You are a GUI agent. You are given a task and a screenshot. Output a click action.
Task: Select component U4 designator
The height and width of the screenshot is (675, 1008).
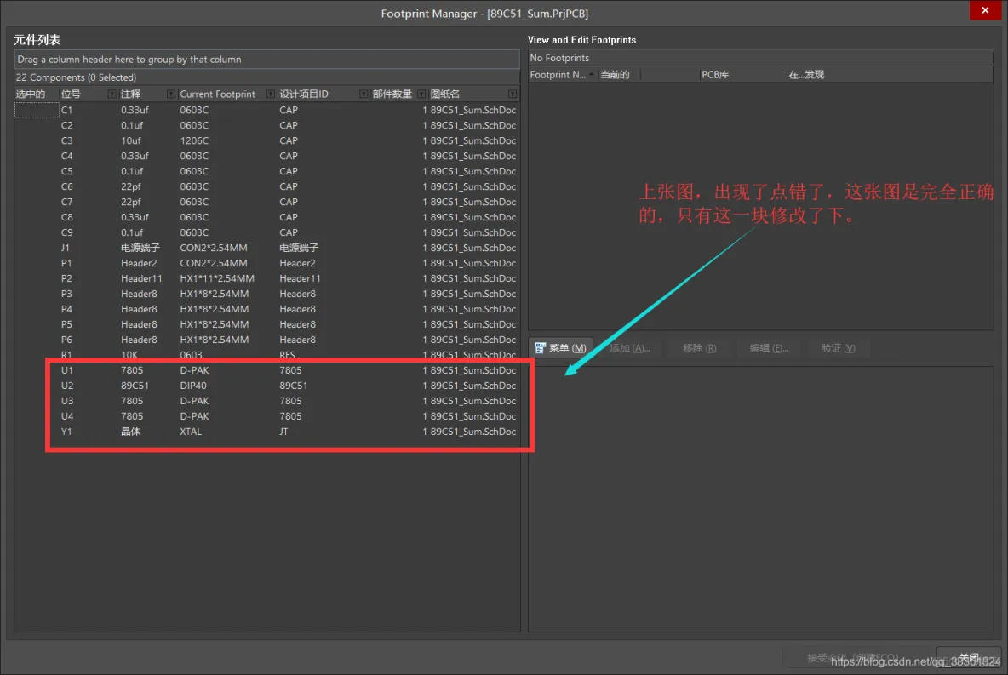67,416
